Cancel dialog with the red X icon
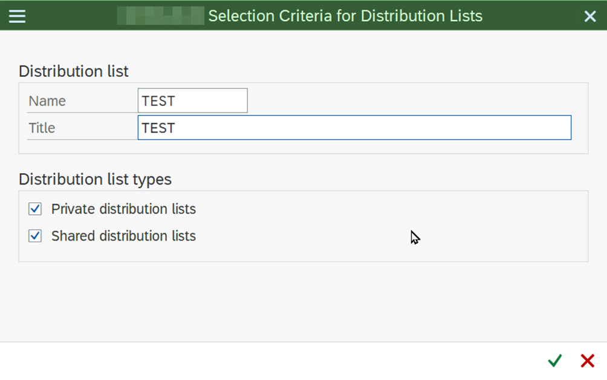The width and height of the screenshot is (607, 380). click(587, 361)
